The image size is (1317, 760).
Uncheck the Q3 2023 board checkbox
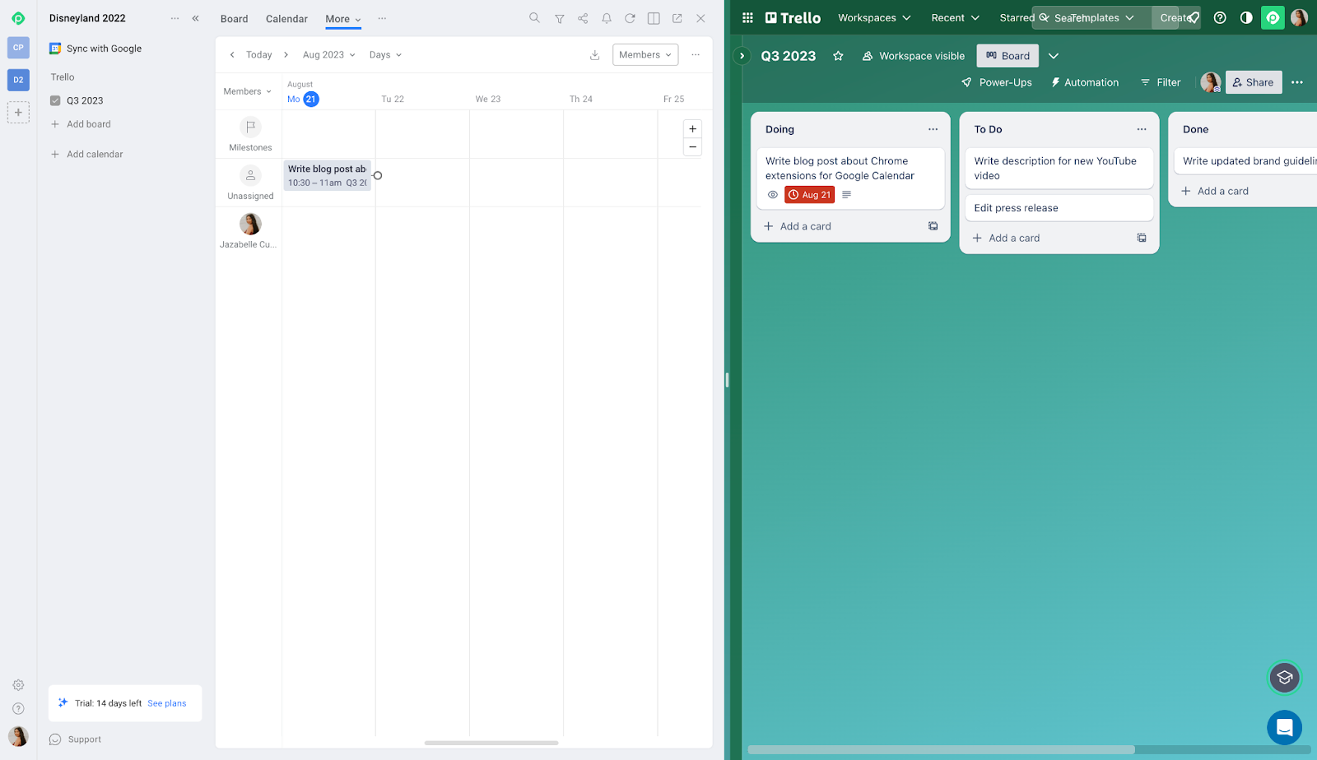(x=55, y=100)
